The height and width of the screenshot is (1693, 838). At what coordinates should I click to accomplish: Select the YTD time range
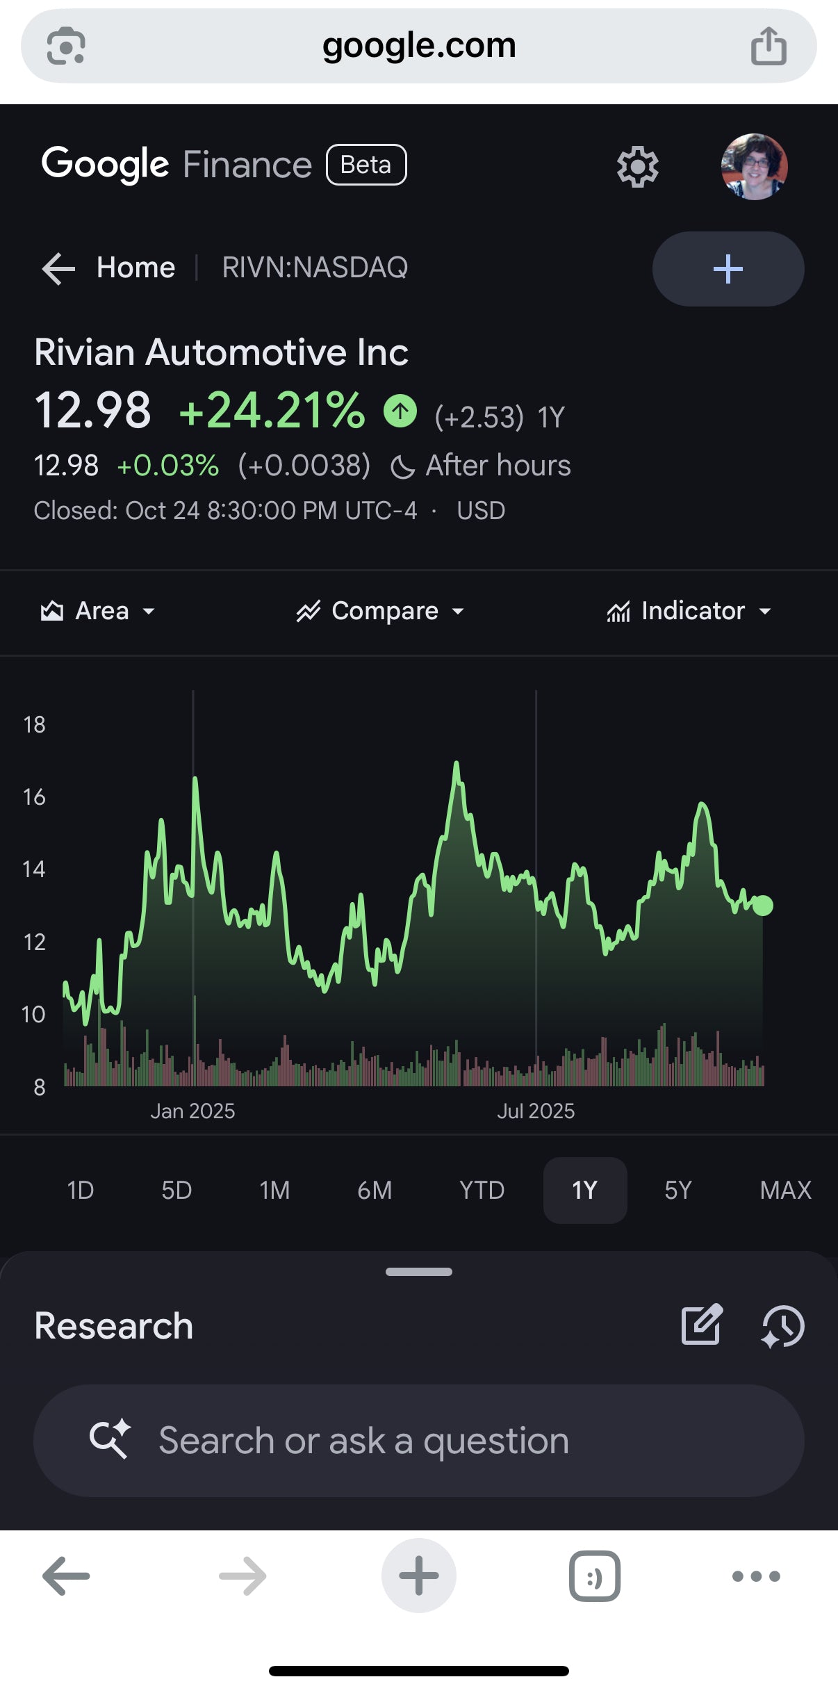coord(482,1191)
